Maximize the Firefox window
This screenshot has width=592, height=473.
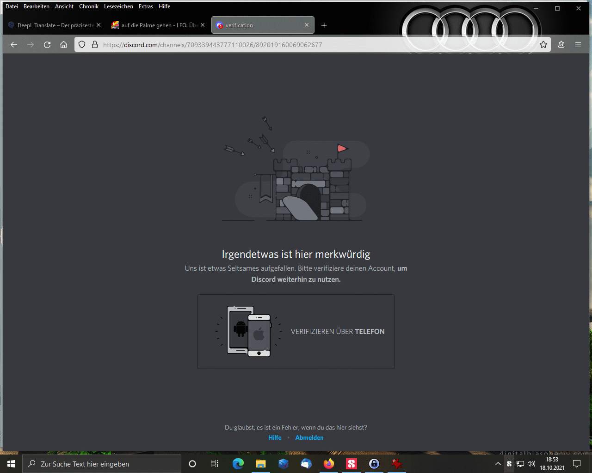pyautogui.click(x=557, y=8)
